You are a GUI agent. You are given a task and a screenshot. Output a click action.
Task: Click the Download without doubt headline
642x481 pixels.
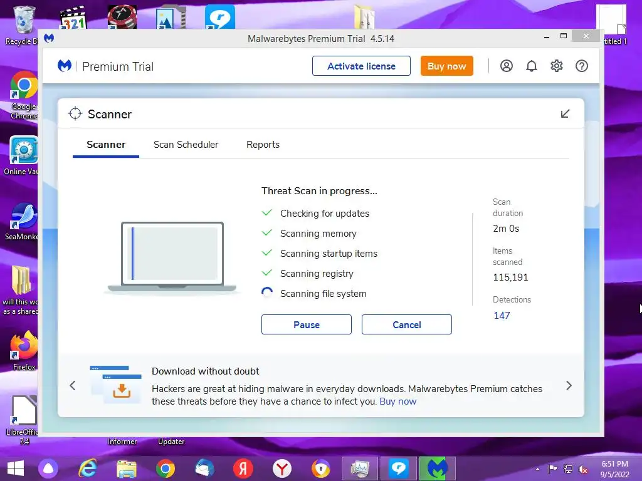(x=206, y=371)
